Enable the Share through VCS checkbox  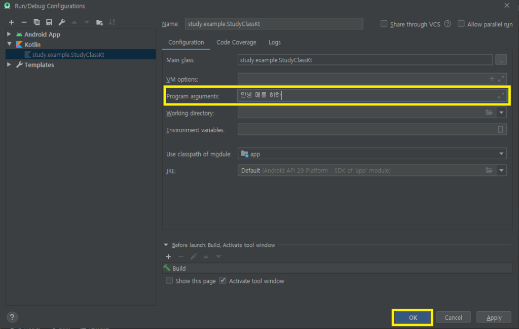pyautogui.click(x=384, y=24)
